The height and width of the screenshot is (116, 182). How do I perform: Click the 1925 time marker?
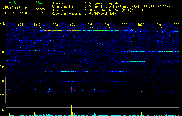[89, 25]
